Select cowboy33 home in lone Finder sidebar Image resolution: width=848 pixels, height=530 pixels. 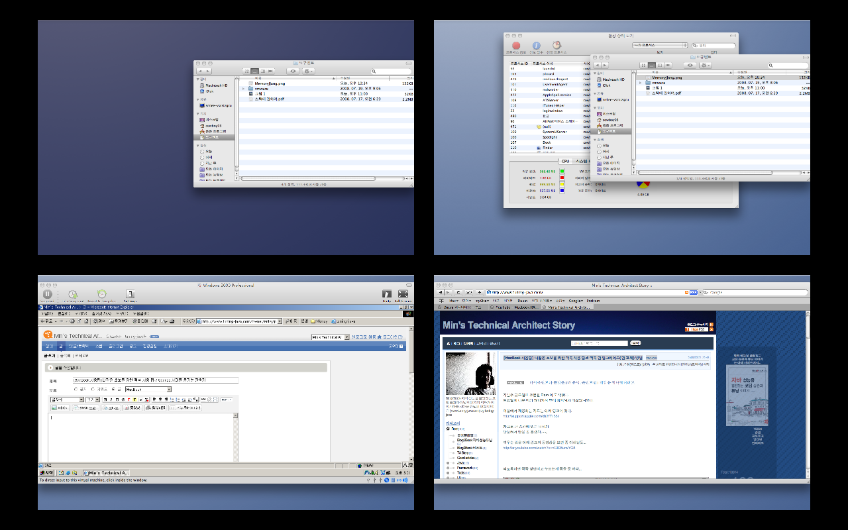tap(211, 125)
